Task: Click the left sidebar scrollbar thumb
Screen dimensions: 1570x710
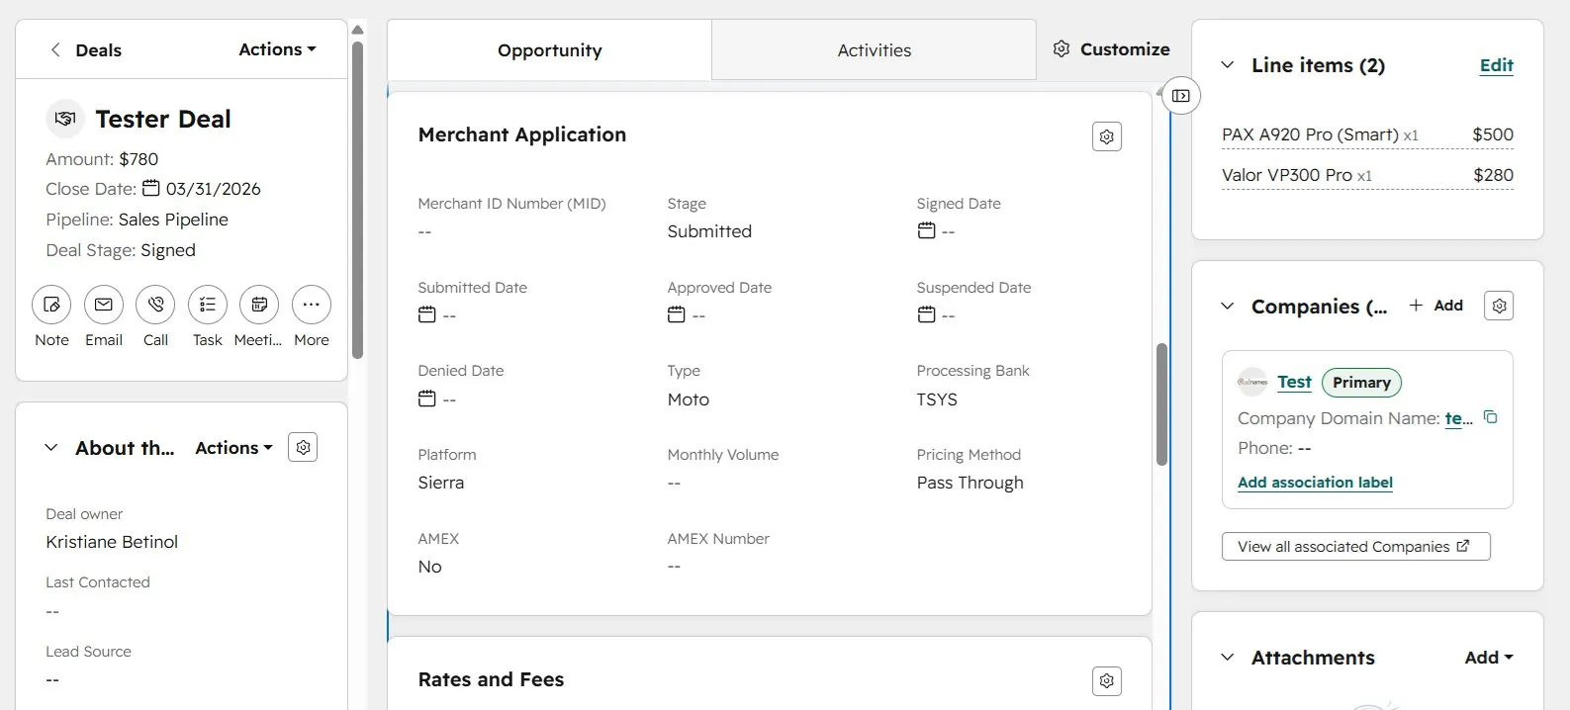Action: click(358, 199)
